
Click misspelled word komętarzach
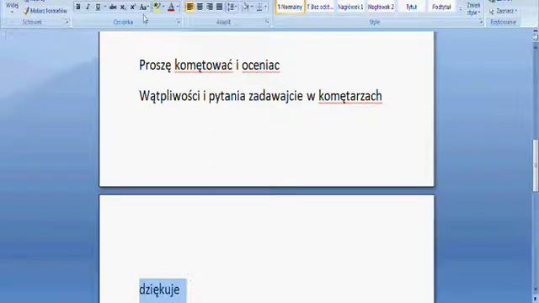click(x=350, y=96)
